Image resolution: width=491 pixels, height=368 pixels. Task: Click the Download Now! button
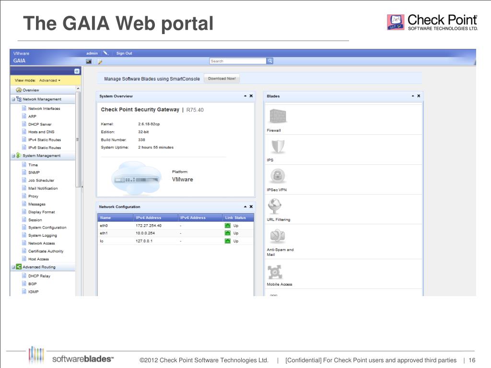pyautogui.click(x=222, y=79)
